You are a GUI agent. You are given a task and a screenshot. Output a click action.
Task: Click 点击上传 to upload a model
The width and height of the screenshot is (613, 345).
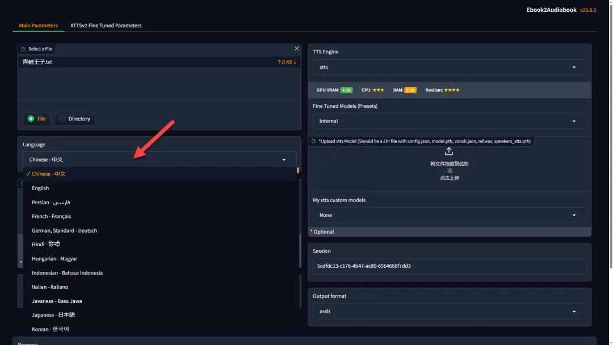tap(449, 178)
